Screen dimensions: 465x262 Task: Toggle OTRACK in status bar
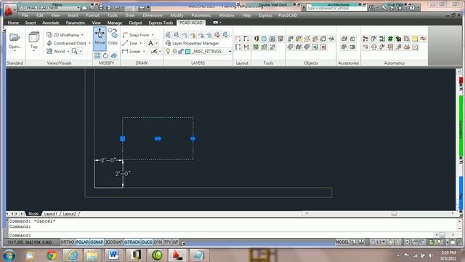coord(132,242)
